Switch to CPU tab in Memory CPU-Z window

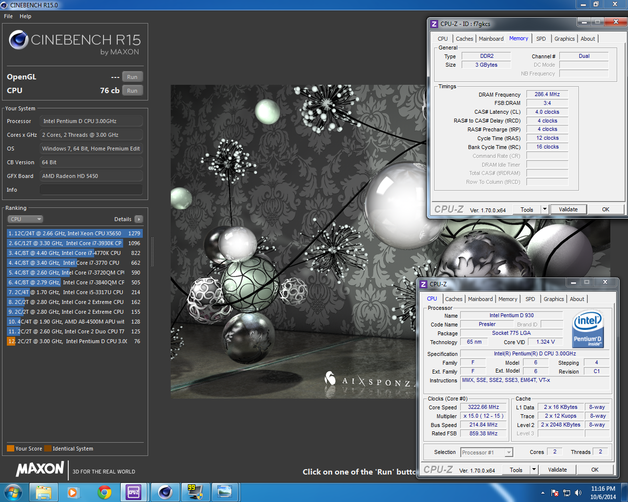443,39
